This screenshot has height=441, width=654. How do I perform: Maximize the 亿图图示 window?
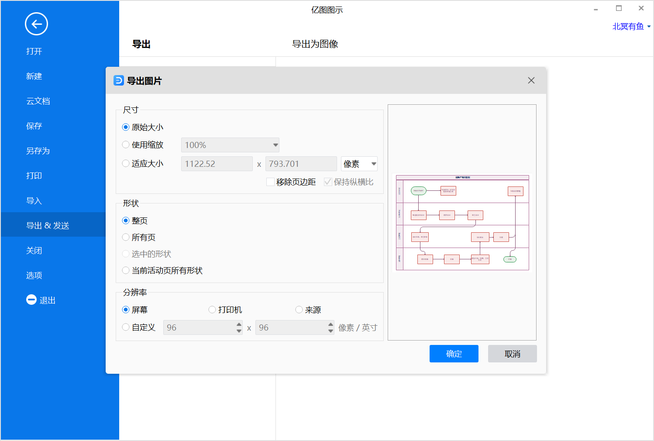pyautogui.click(x=619, y=8)
